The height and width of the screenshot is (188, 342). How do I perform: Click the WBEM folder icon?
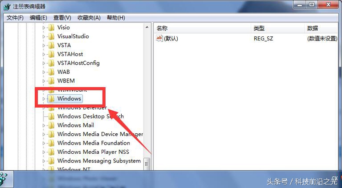click(x=51, y=81)
